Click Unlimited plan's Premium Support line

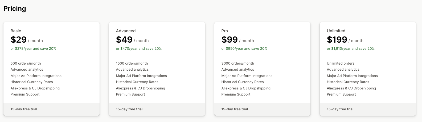(341, 94)
